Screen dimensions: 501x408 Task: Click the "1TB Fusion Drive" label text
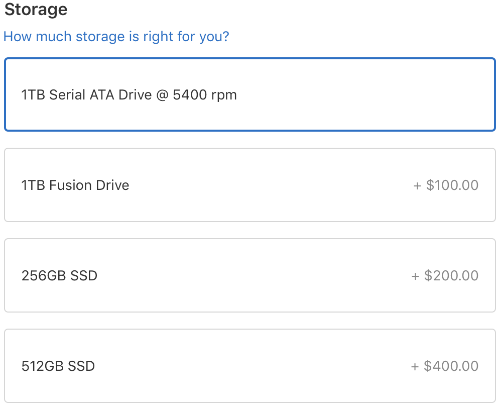(x=75, y=185)
